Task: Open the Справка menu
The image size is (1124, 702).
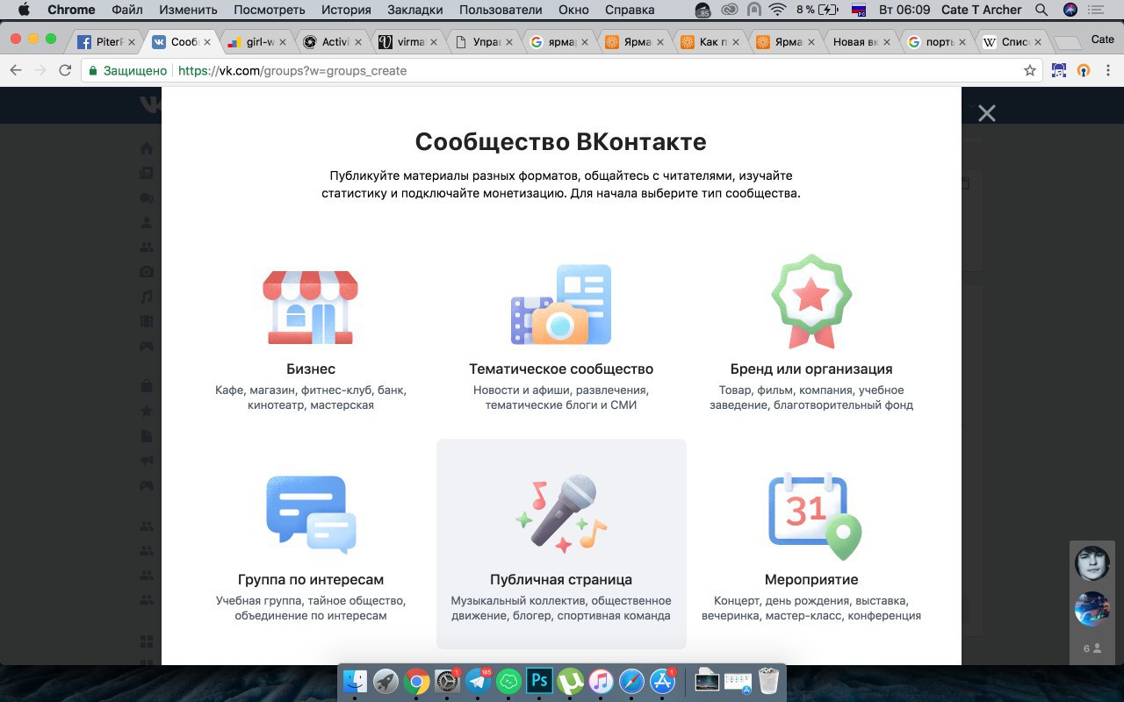Action: [x=629, y=10]
